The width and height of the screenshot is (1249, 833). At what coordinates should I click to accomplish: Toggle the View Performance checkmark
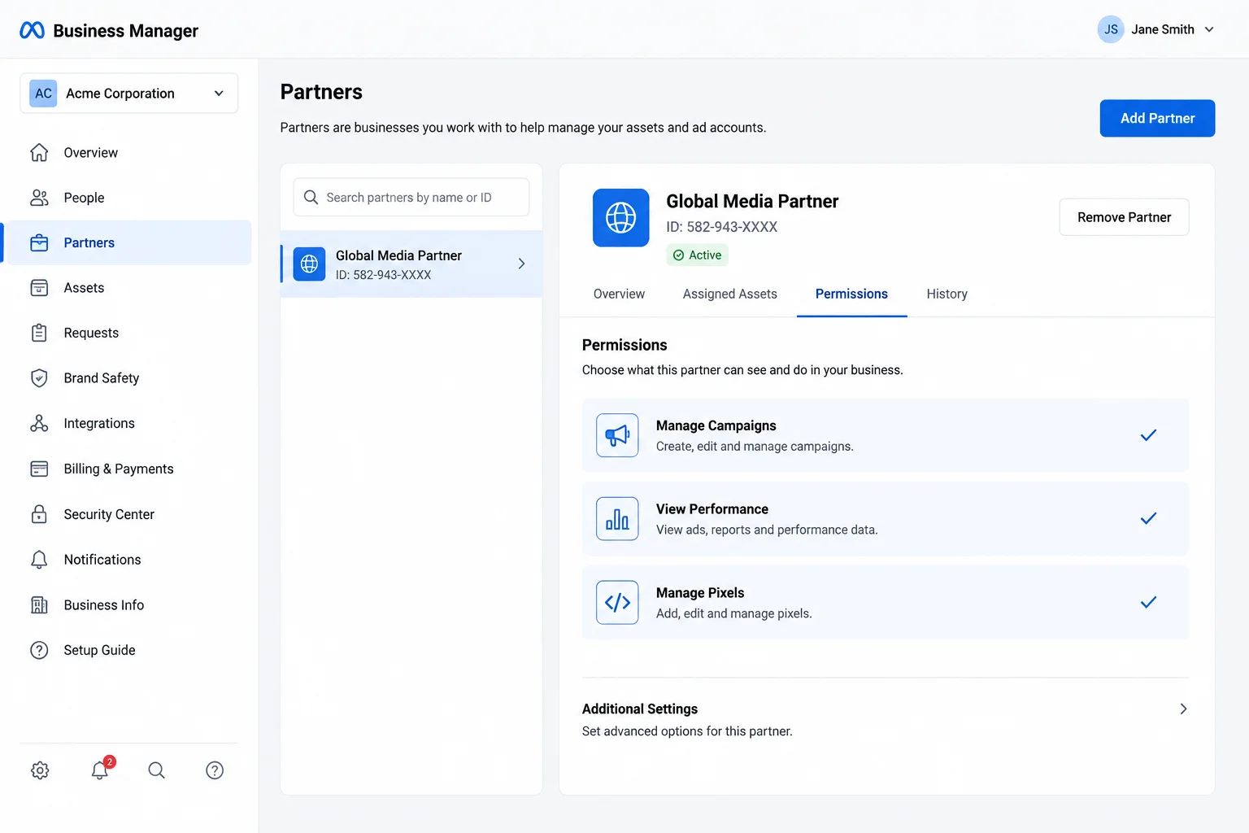tap(1148, 519)
